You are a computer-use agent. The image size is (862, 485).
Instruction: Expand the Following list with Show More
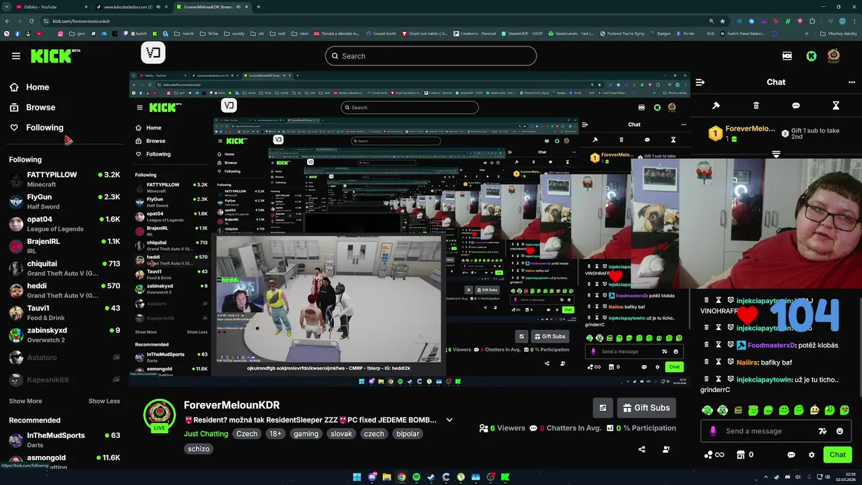[26, 401]
